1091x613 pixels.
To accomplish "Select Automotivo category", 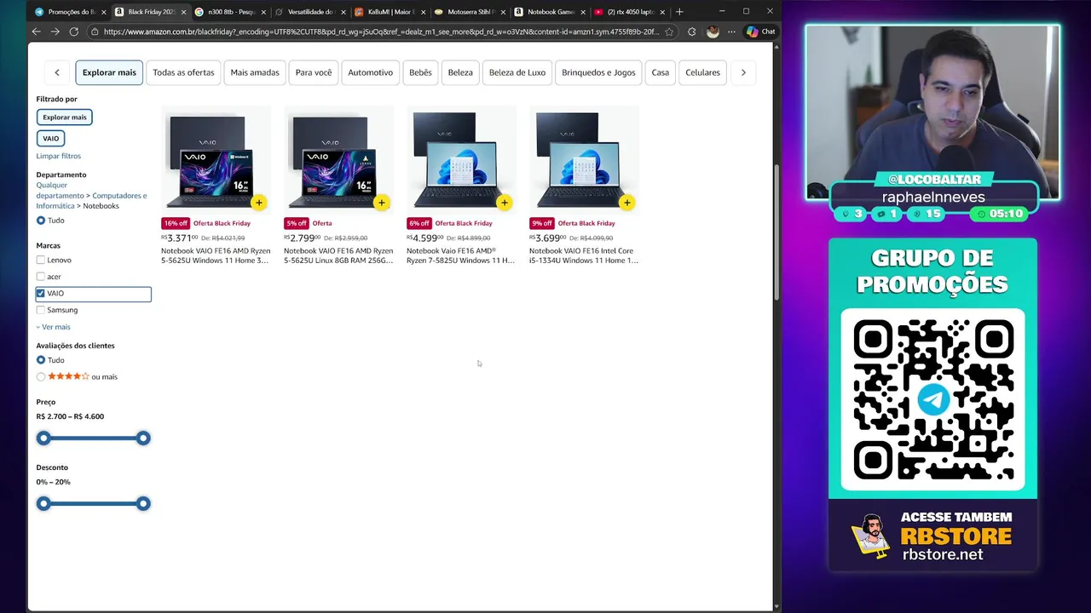I will tap(371, 72).
